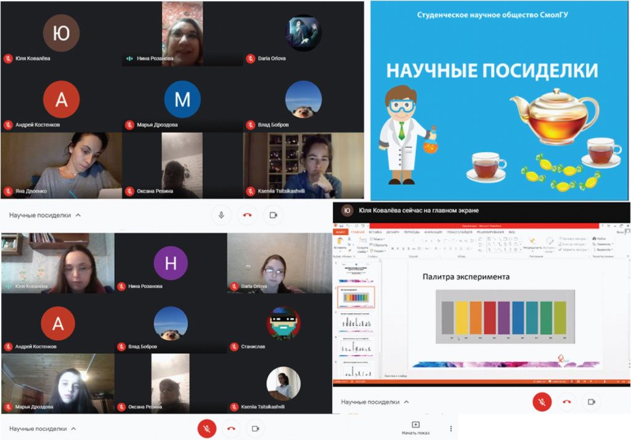
Task: Select the third slide thumbnail in the slide panel
Action: 356,322
